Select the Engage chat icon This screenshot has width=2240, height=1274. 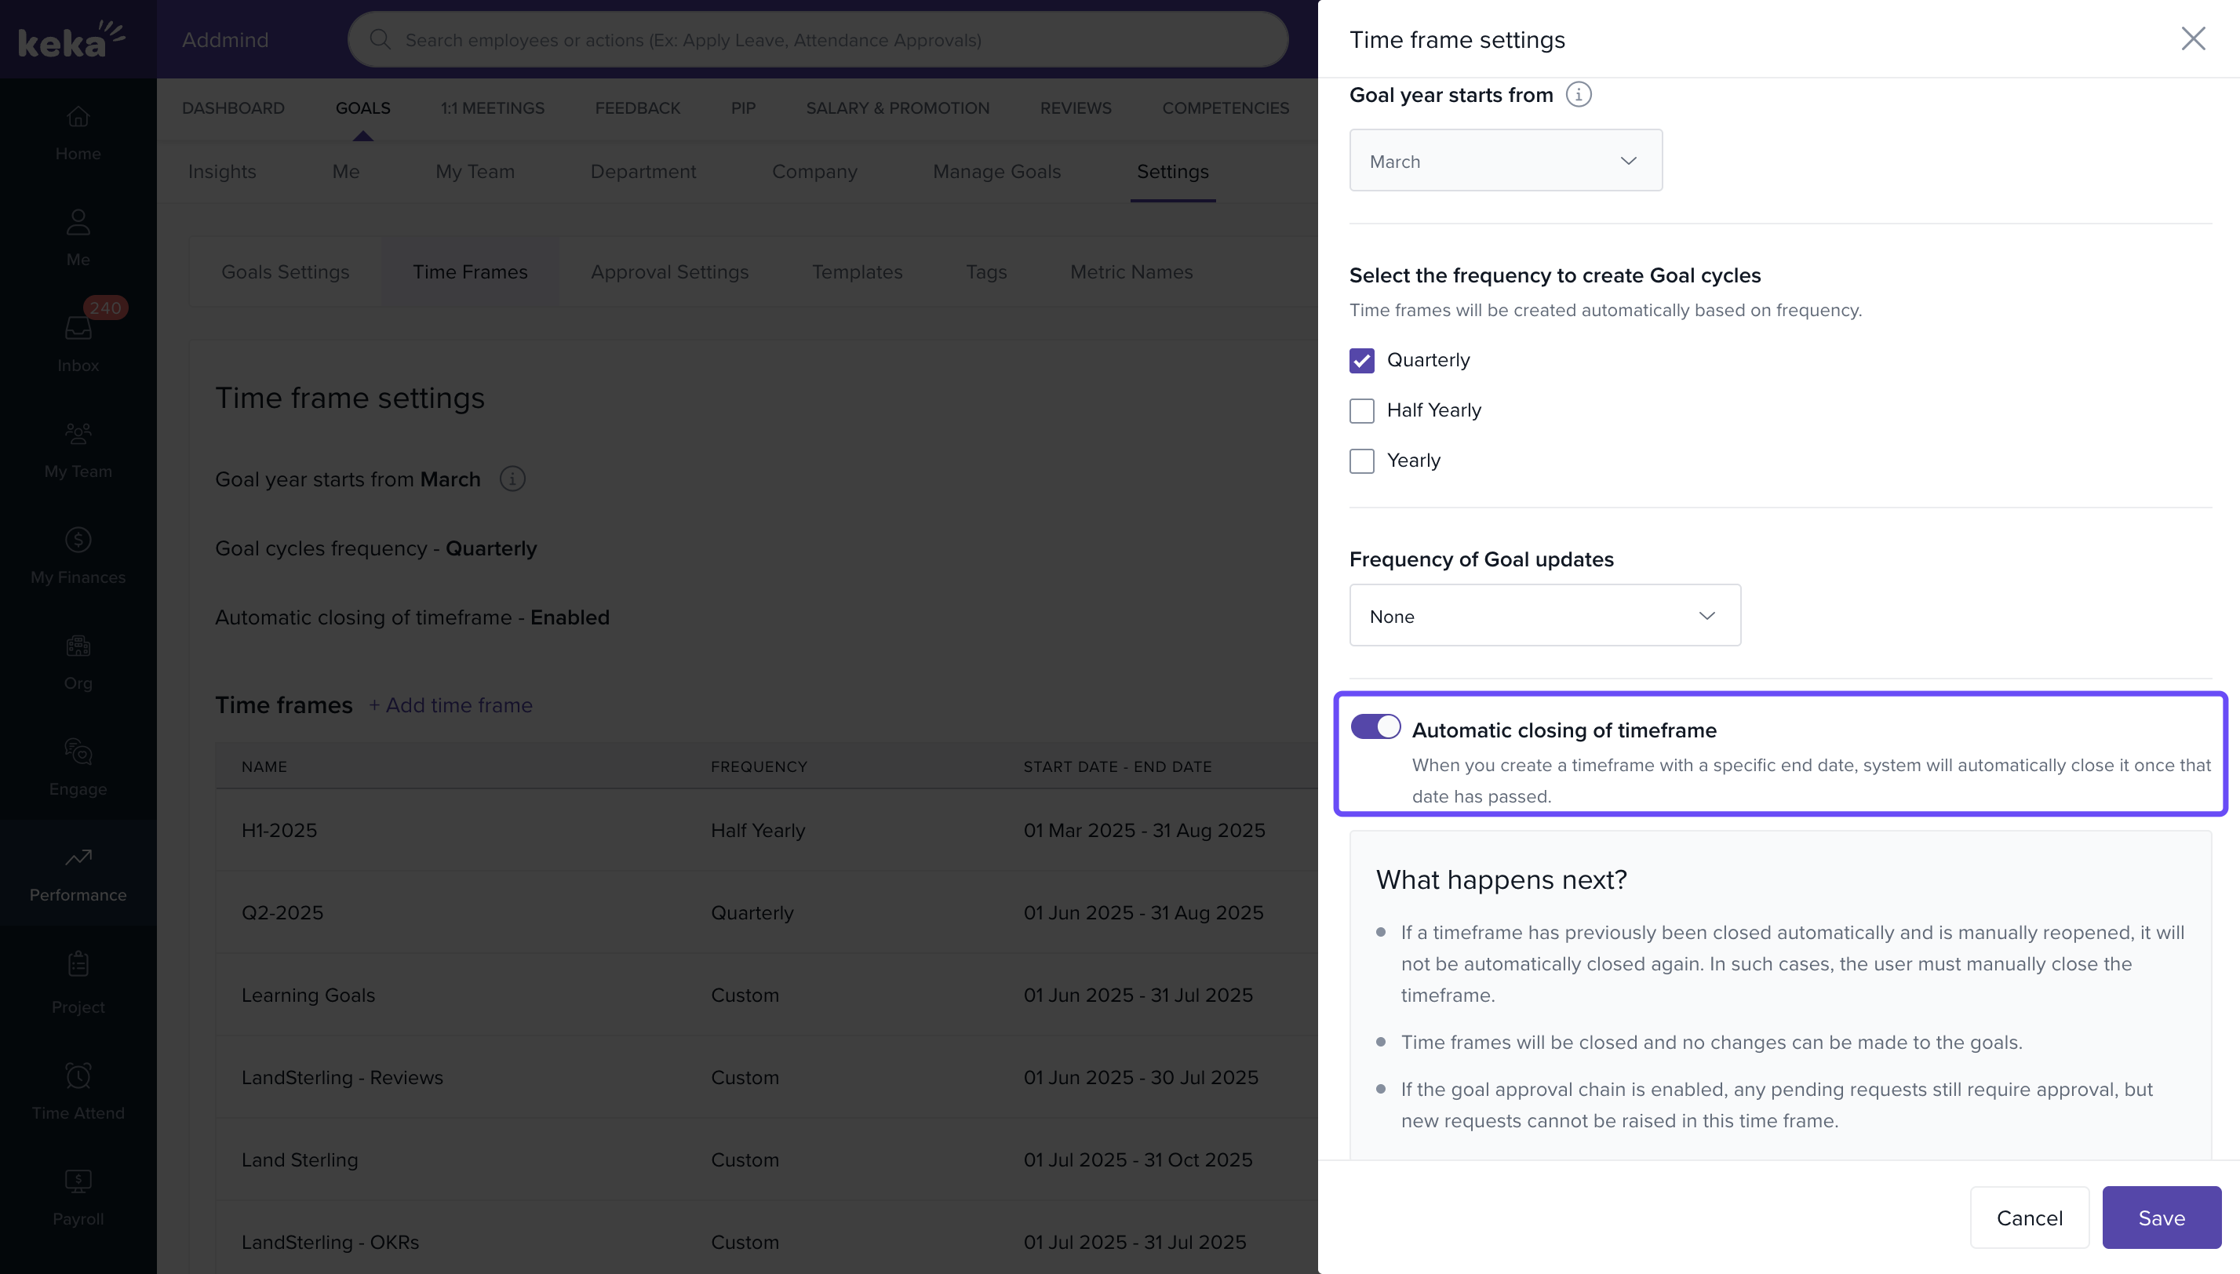(x=78, y=752)
